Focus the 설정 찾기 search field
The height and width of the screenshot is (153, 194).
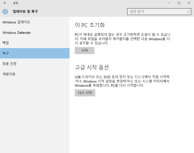point(159,12)
